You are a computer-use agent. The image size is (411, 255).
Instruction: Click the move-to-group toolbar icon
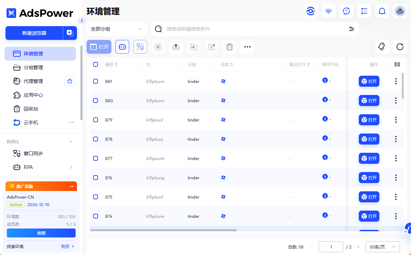[194, 47]
